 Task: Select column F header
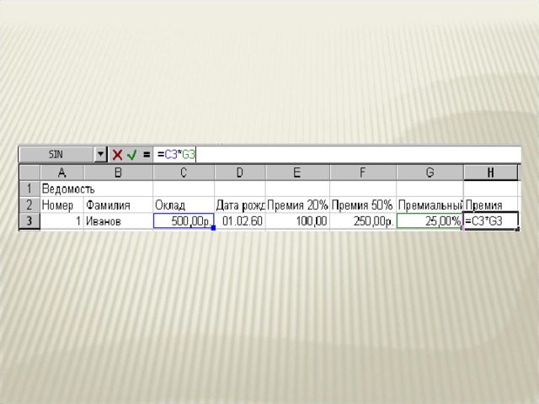point(363,172)
